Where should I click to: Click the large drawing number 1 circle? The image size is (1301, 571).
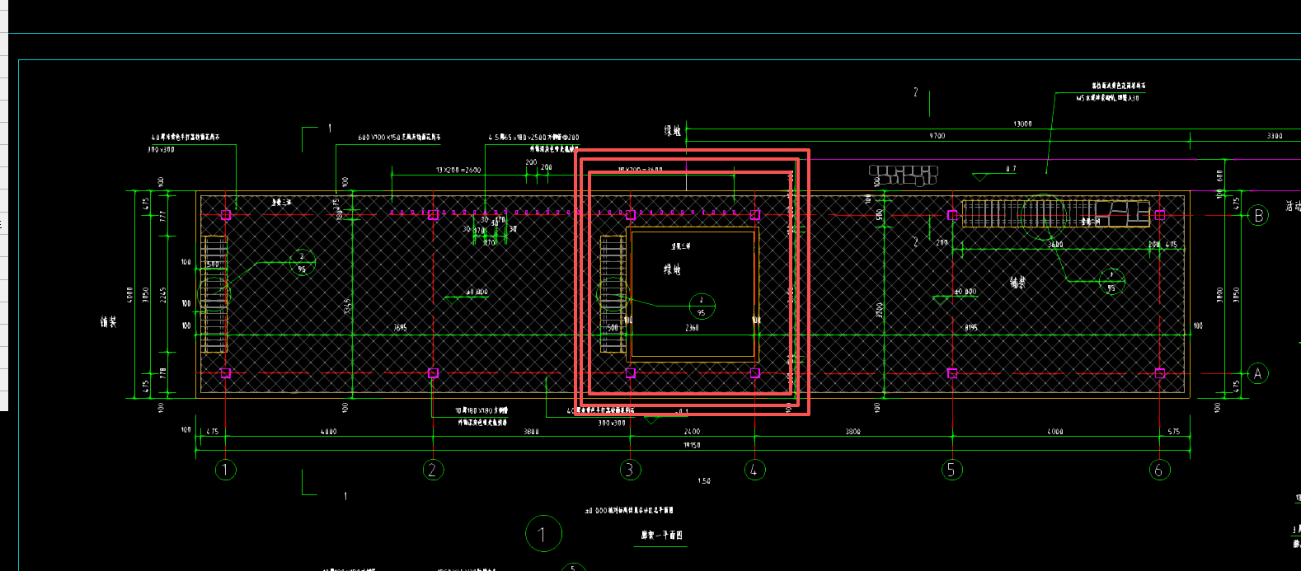click(x=543, y=534)
